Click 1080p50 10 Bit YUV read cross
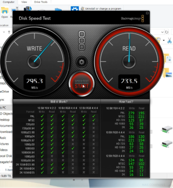 coord(52,156)
